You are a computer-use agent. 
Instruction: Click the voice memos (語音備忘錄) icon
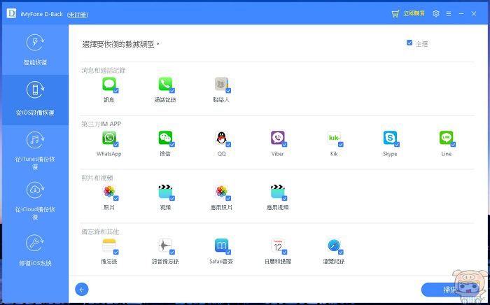(x=165, y=246)
